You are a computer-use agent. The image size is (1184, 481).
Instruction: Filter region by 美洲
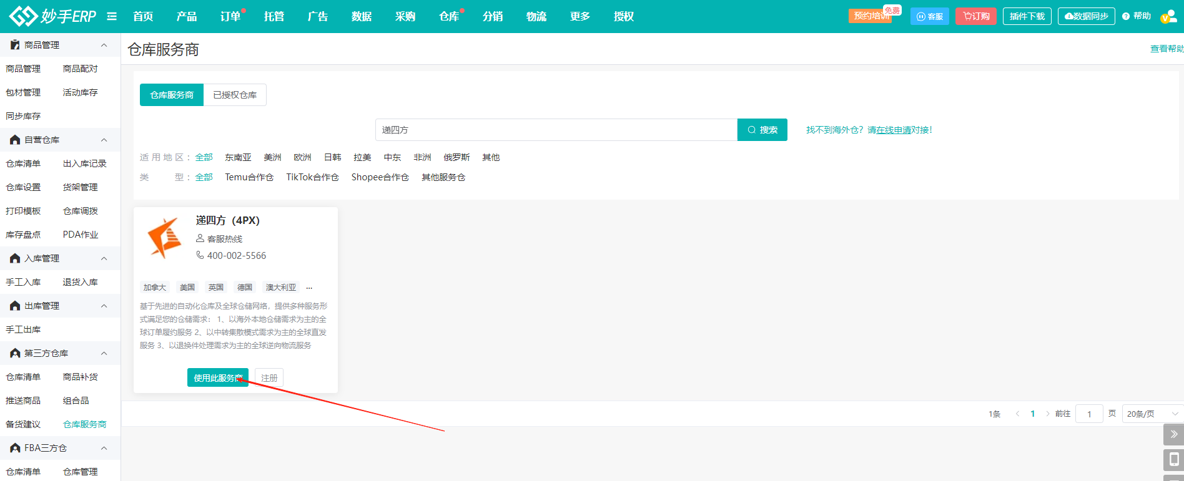272,157
